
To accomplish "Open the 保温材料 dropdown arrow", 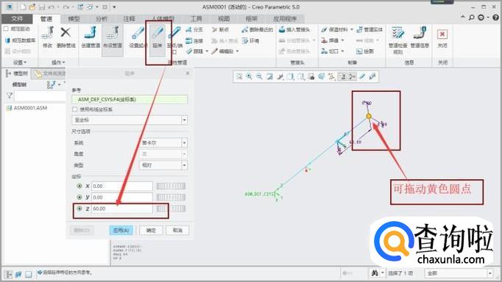I will [352, 29].
